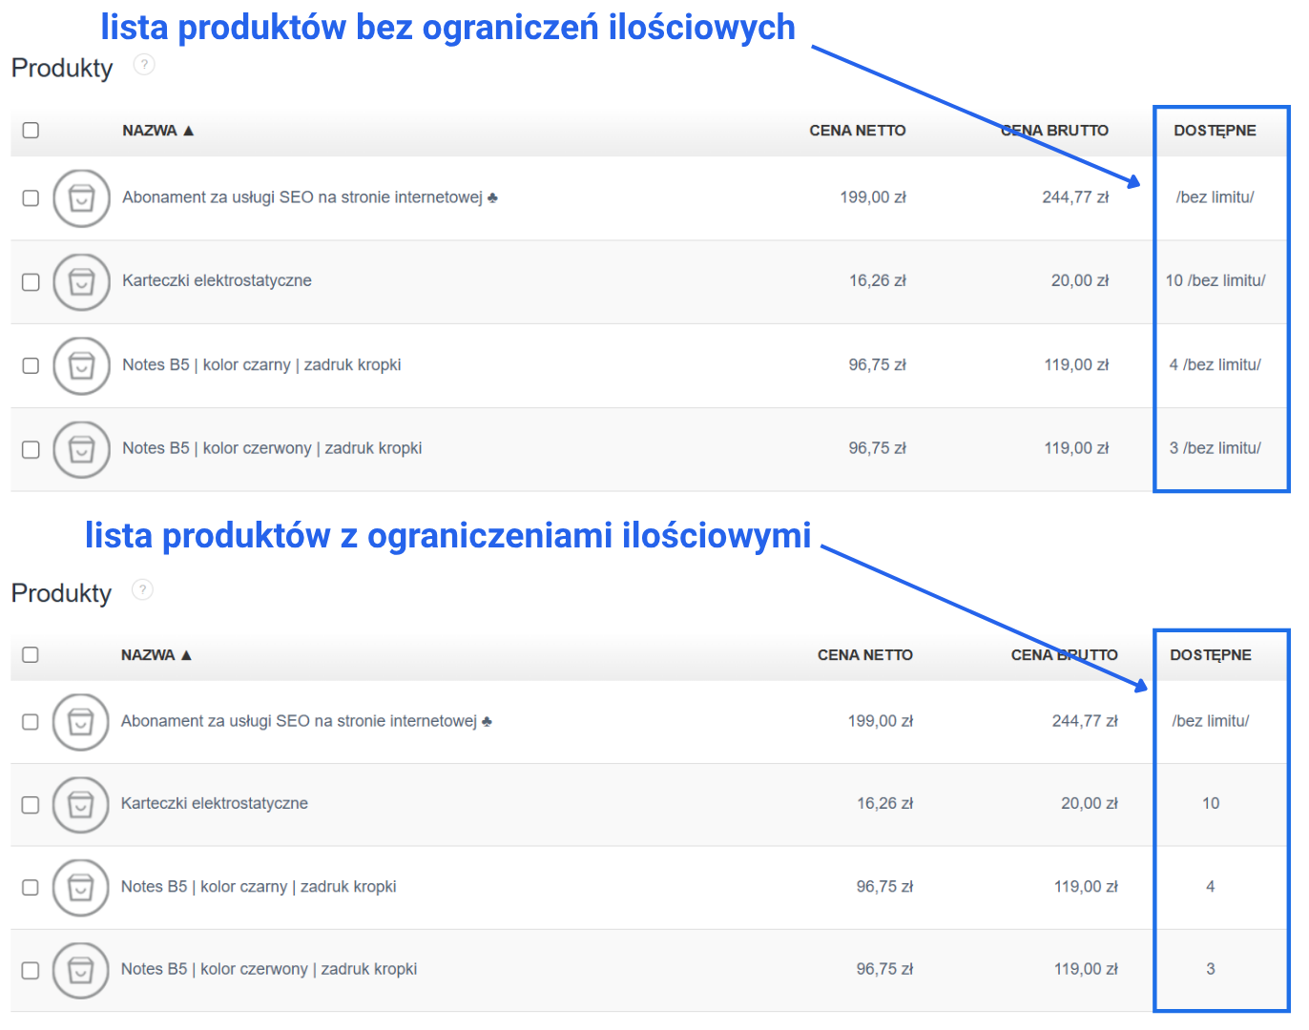
Task: Check the checkbox for Karteczki elektrostatyczne row
Action: pyautogui.click(x=30, y=282)
